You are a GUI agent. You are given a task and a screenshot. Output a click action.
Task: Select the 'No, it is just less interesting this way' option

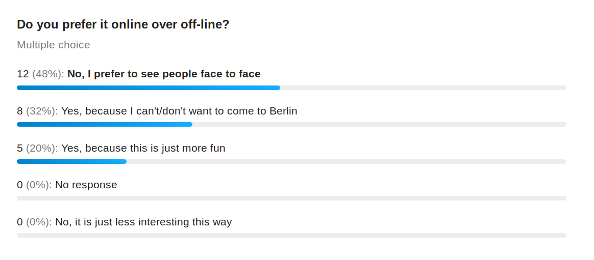[x=143, y=222]
